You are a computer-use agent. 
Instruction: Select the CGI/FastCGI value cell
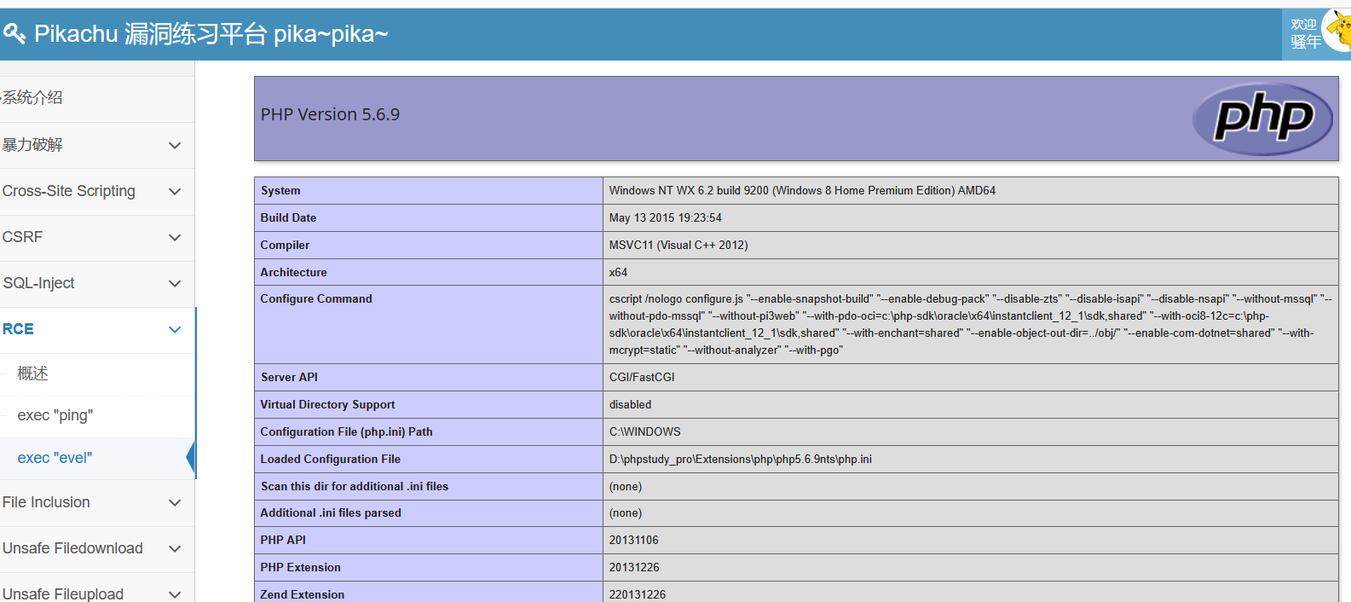970,378
